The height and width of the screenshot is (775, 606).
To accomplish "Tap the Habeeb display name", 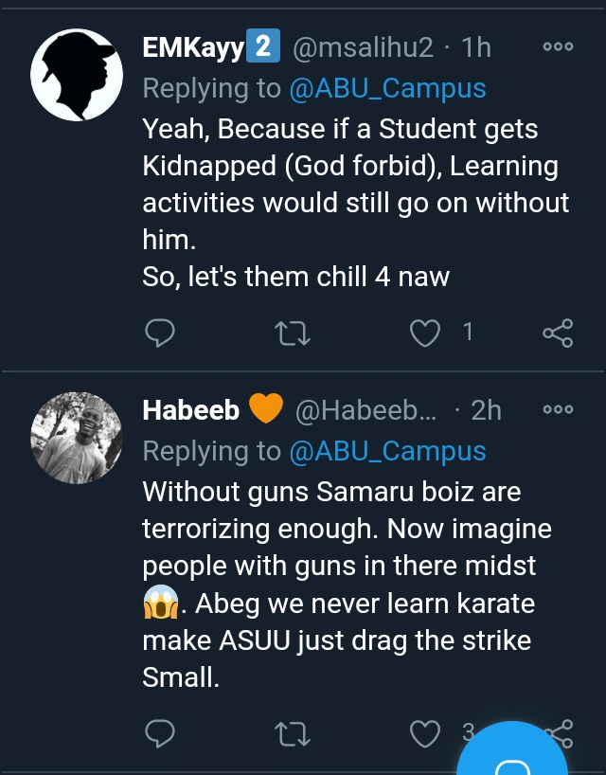I will [x=190, y=409].
